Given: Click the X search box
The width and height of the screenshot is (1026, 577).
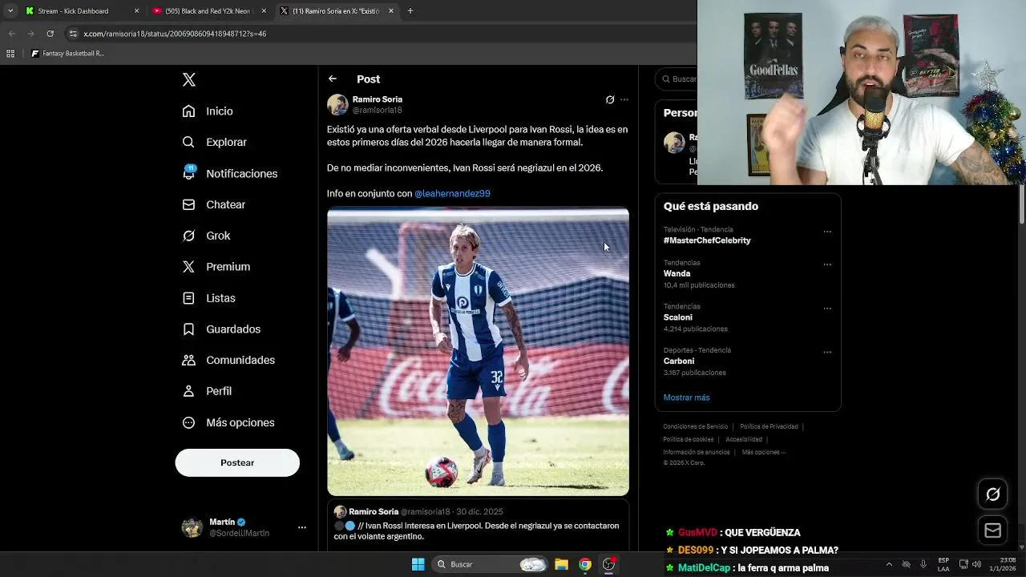Looking at the screenshot, I should (678, 79).
